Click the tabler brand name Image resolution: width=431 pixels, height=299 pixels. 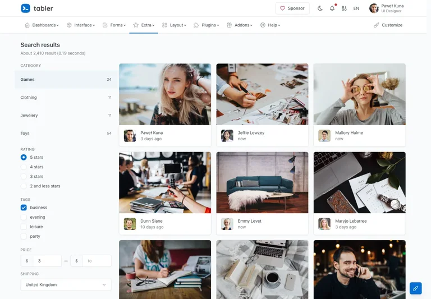pos(43,8)
